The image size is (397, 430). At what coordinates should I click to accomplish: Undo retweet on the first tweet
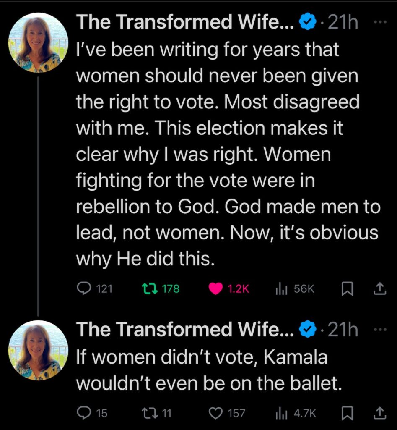pyautogui.click(x=148, y=288)
